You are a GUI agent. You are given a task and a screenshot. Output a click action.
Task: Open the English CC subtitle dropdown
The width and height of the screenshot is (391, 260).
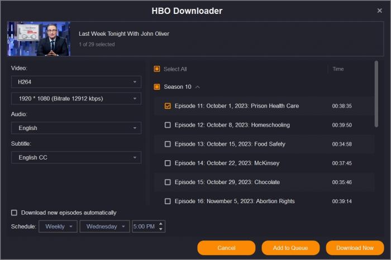coord(76,157)
